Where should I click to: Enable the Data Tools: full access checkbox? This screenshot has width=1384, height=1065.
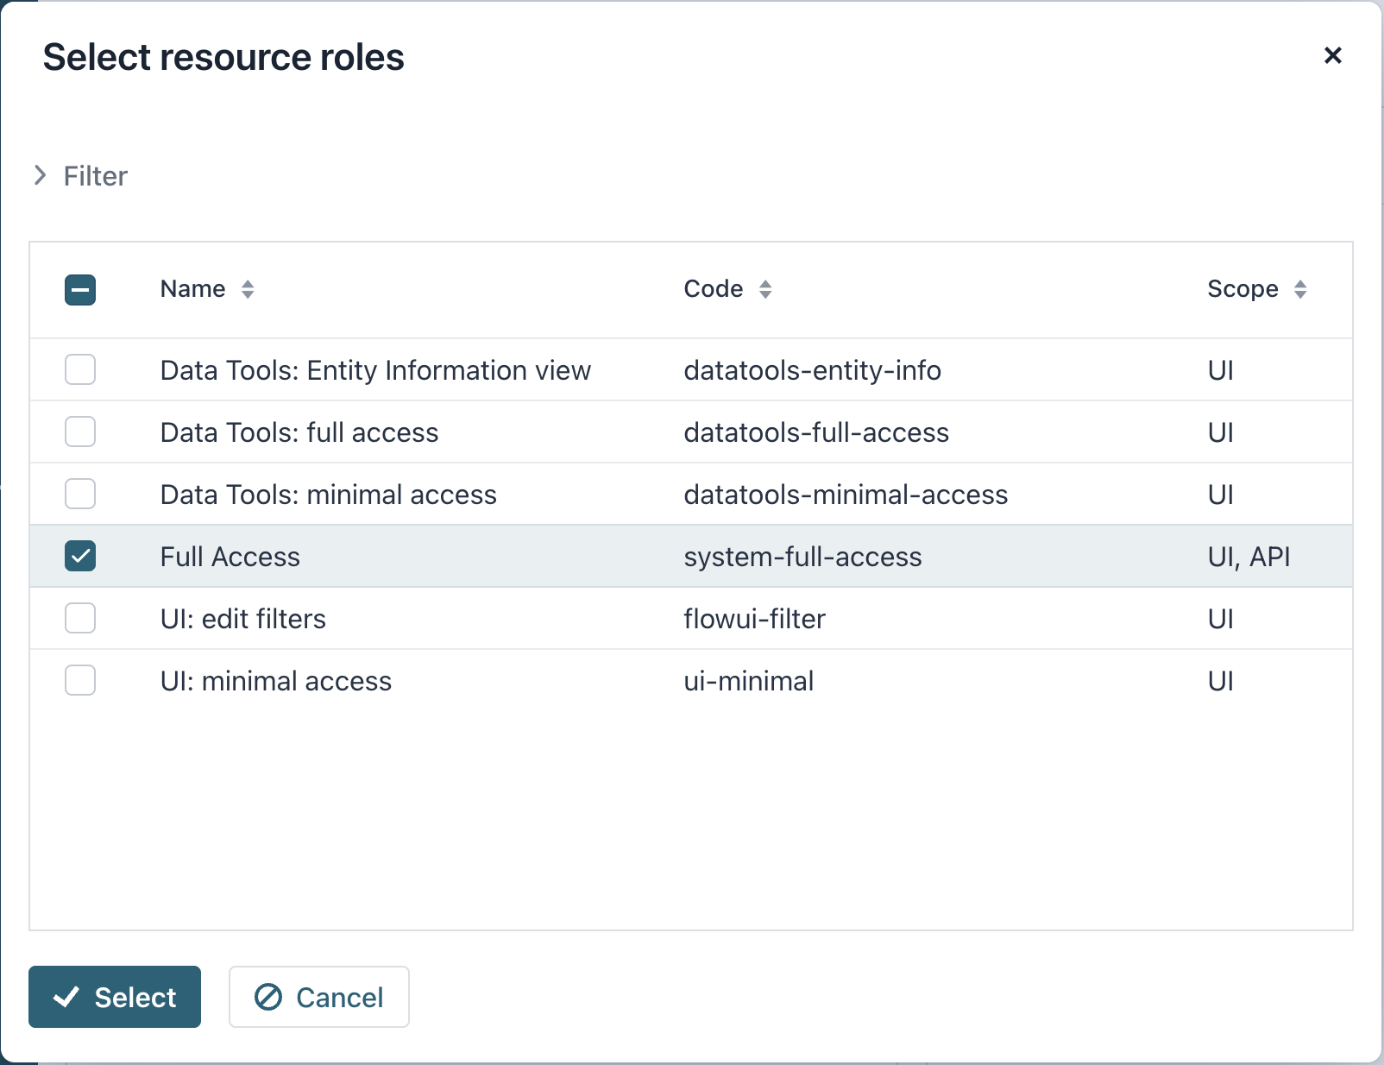(80, 432)
